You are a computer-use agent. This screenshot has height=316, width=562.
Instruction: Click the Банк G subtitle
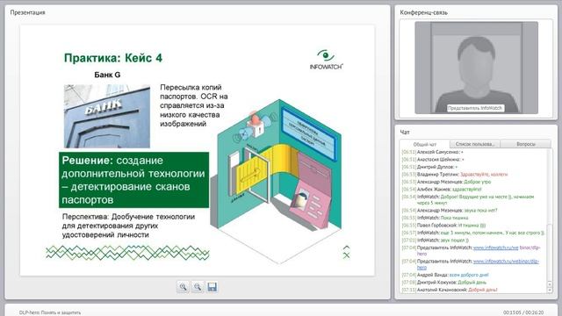pos(107,75)
